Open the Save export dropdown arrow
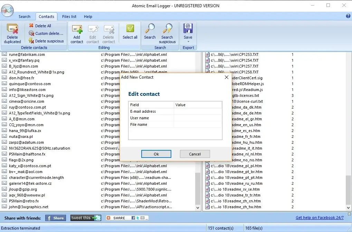The image size is (352, 232). 188,42
